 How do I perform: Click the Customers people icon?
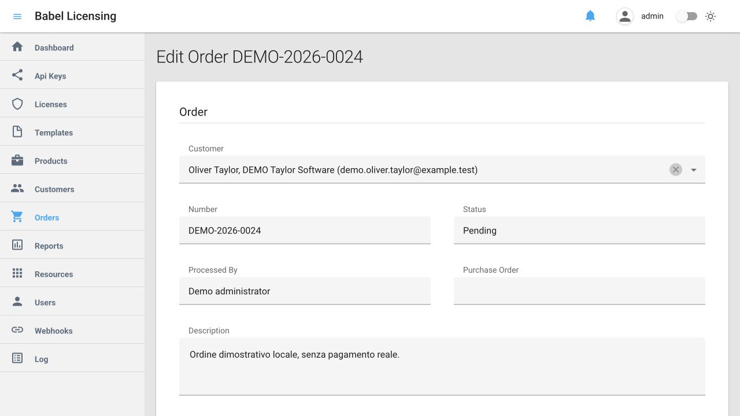(17, 188)
